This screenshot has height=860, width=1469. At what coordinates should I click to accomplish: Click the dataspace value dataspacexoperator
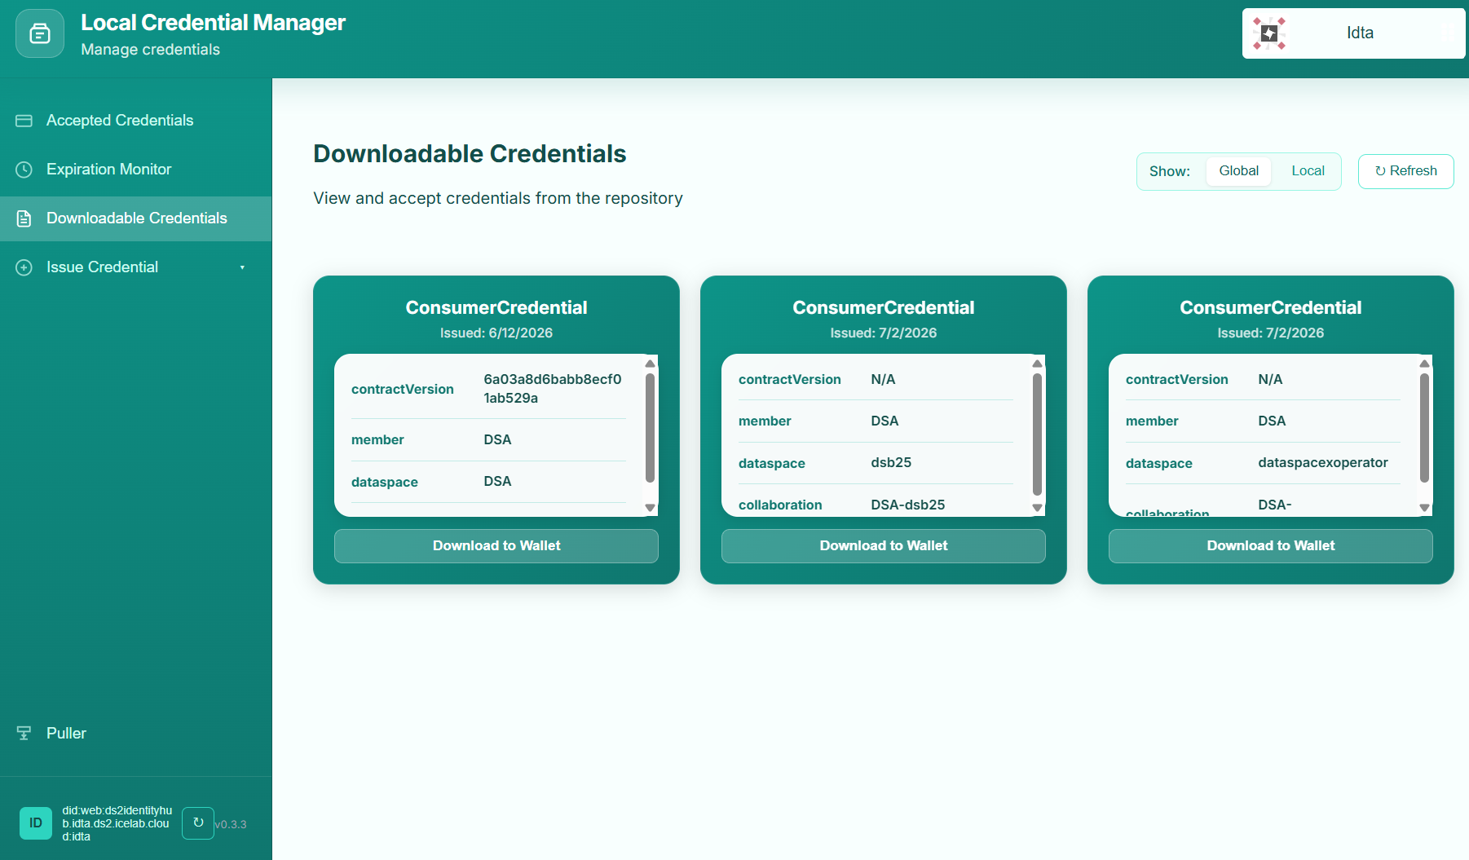click(x=1322, y=462)
